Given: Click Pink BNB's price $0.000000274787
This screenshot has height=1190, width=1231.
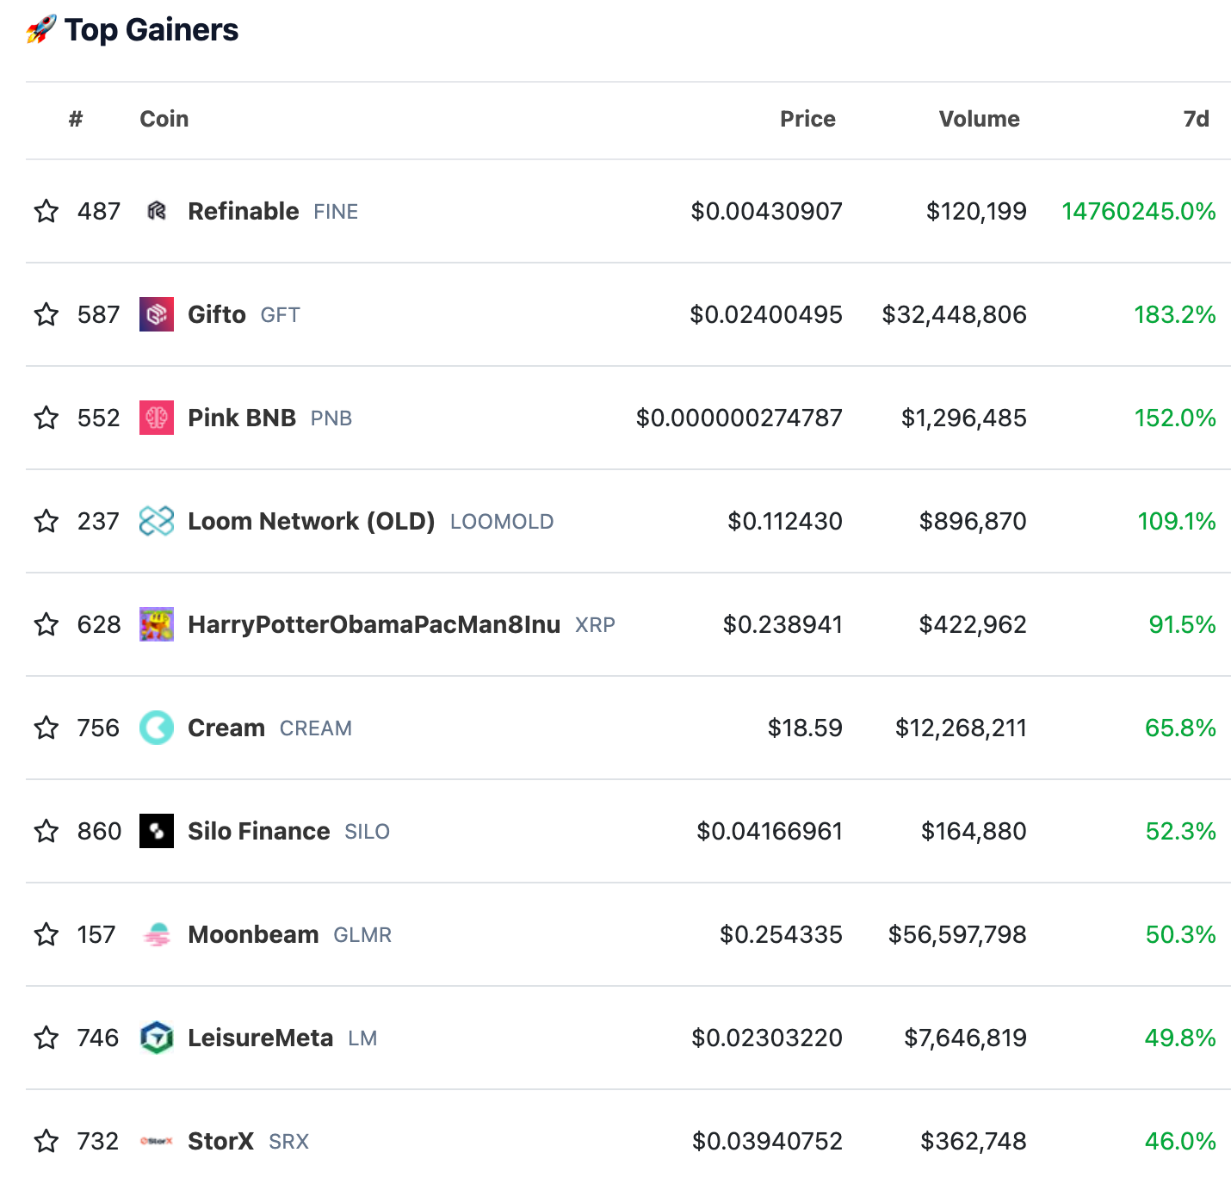Looking at the screenshot, I should (x=739, y=418).
